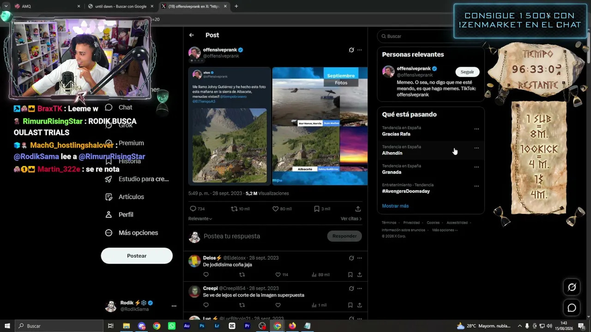Screen dimensions: 591x332
Task: Open WhatsApp from the taskbar
Action: coord(172,326)
